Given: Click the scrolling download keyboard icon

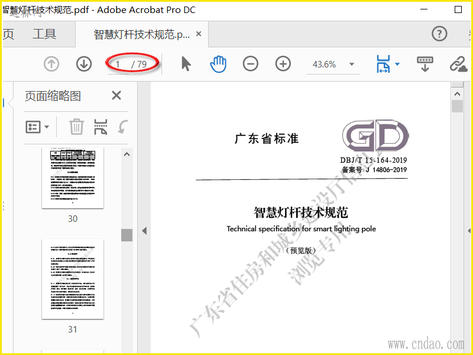Looking at the screenshot, I should (x=425, y=64).
